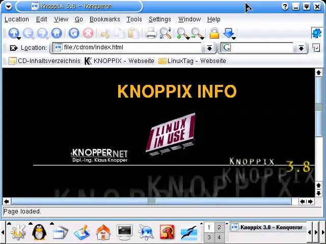326x244 pixels.
Task: Print the page with printer icon
Action: click(x=151, y=33)
